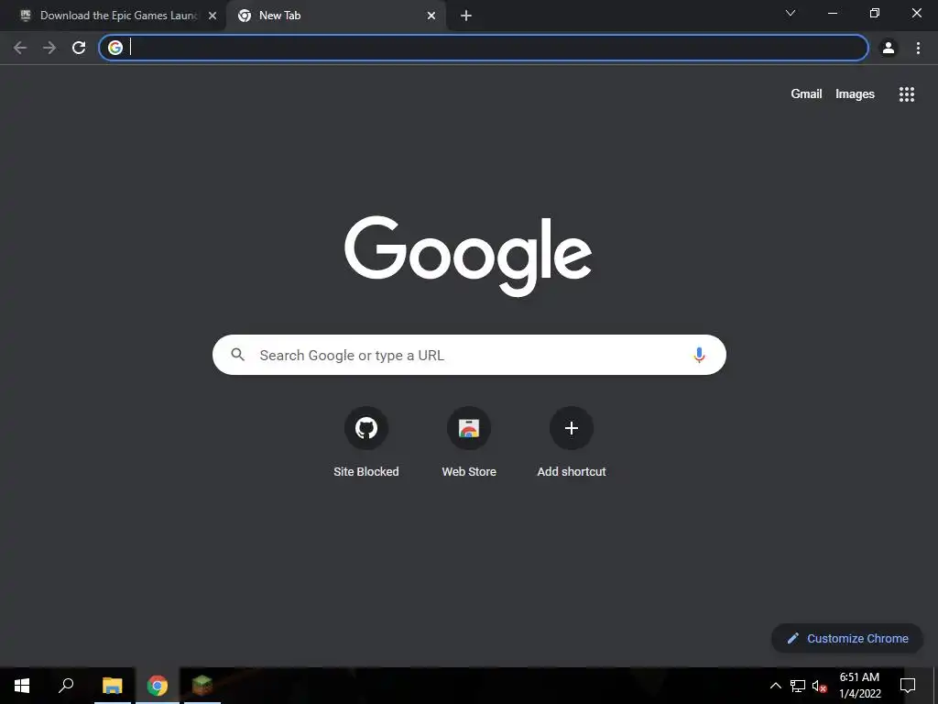Open the Web Store shortcut
The image size is (938, 704).
pyautogui.click(x=469, y=443)
